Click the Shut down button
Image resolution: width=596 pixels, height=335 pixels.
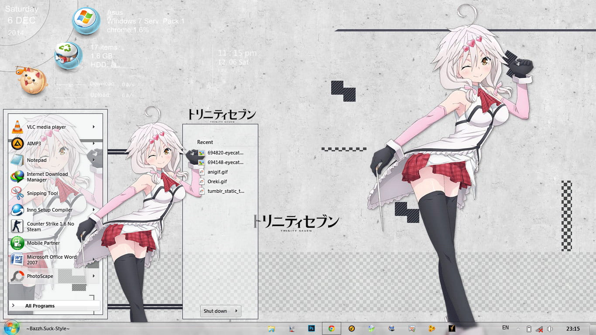(215, 311)
